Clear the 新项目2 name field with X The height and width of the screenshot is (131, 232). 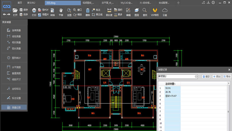pos(196,77)
